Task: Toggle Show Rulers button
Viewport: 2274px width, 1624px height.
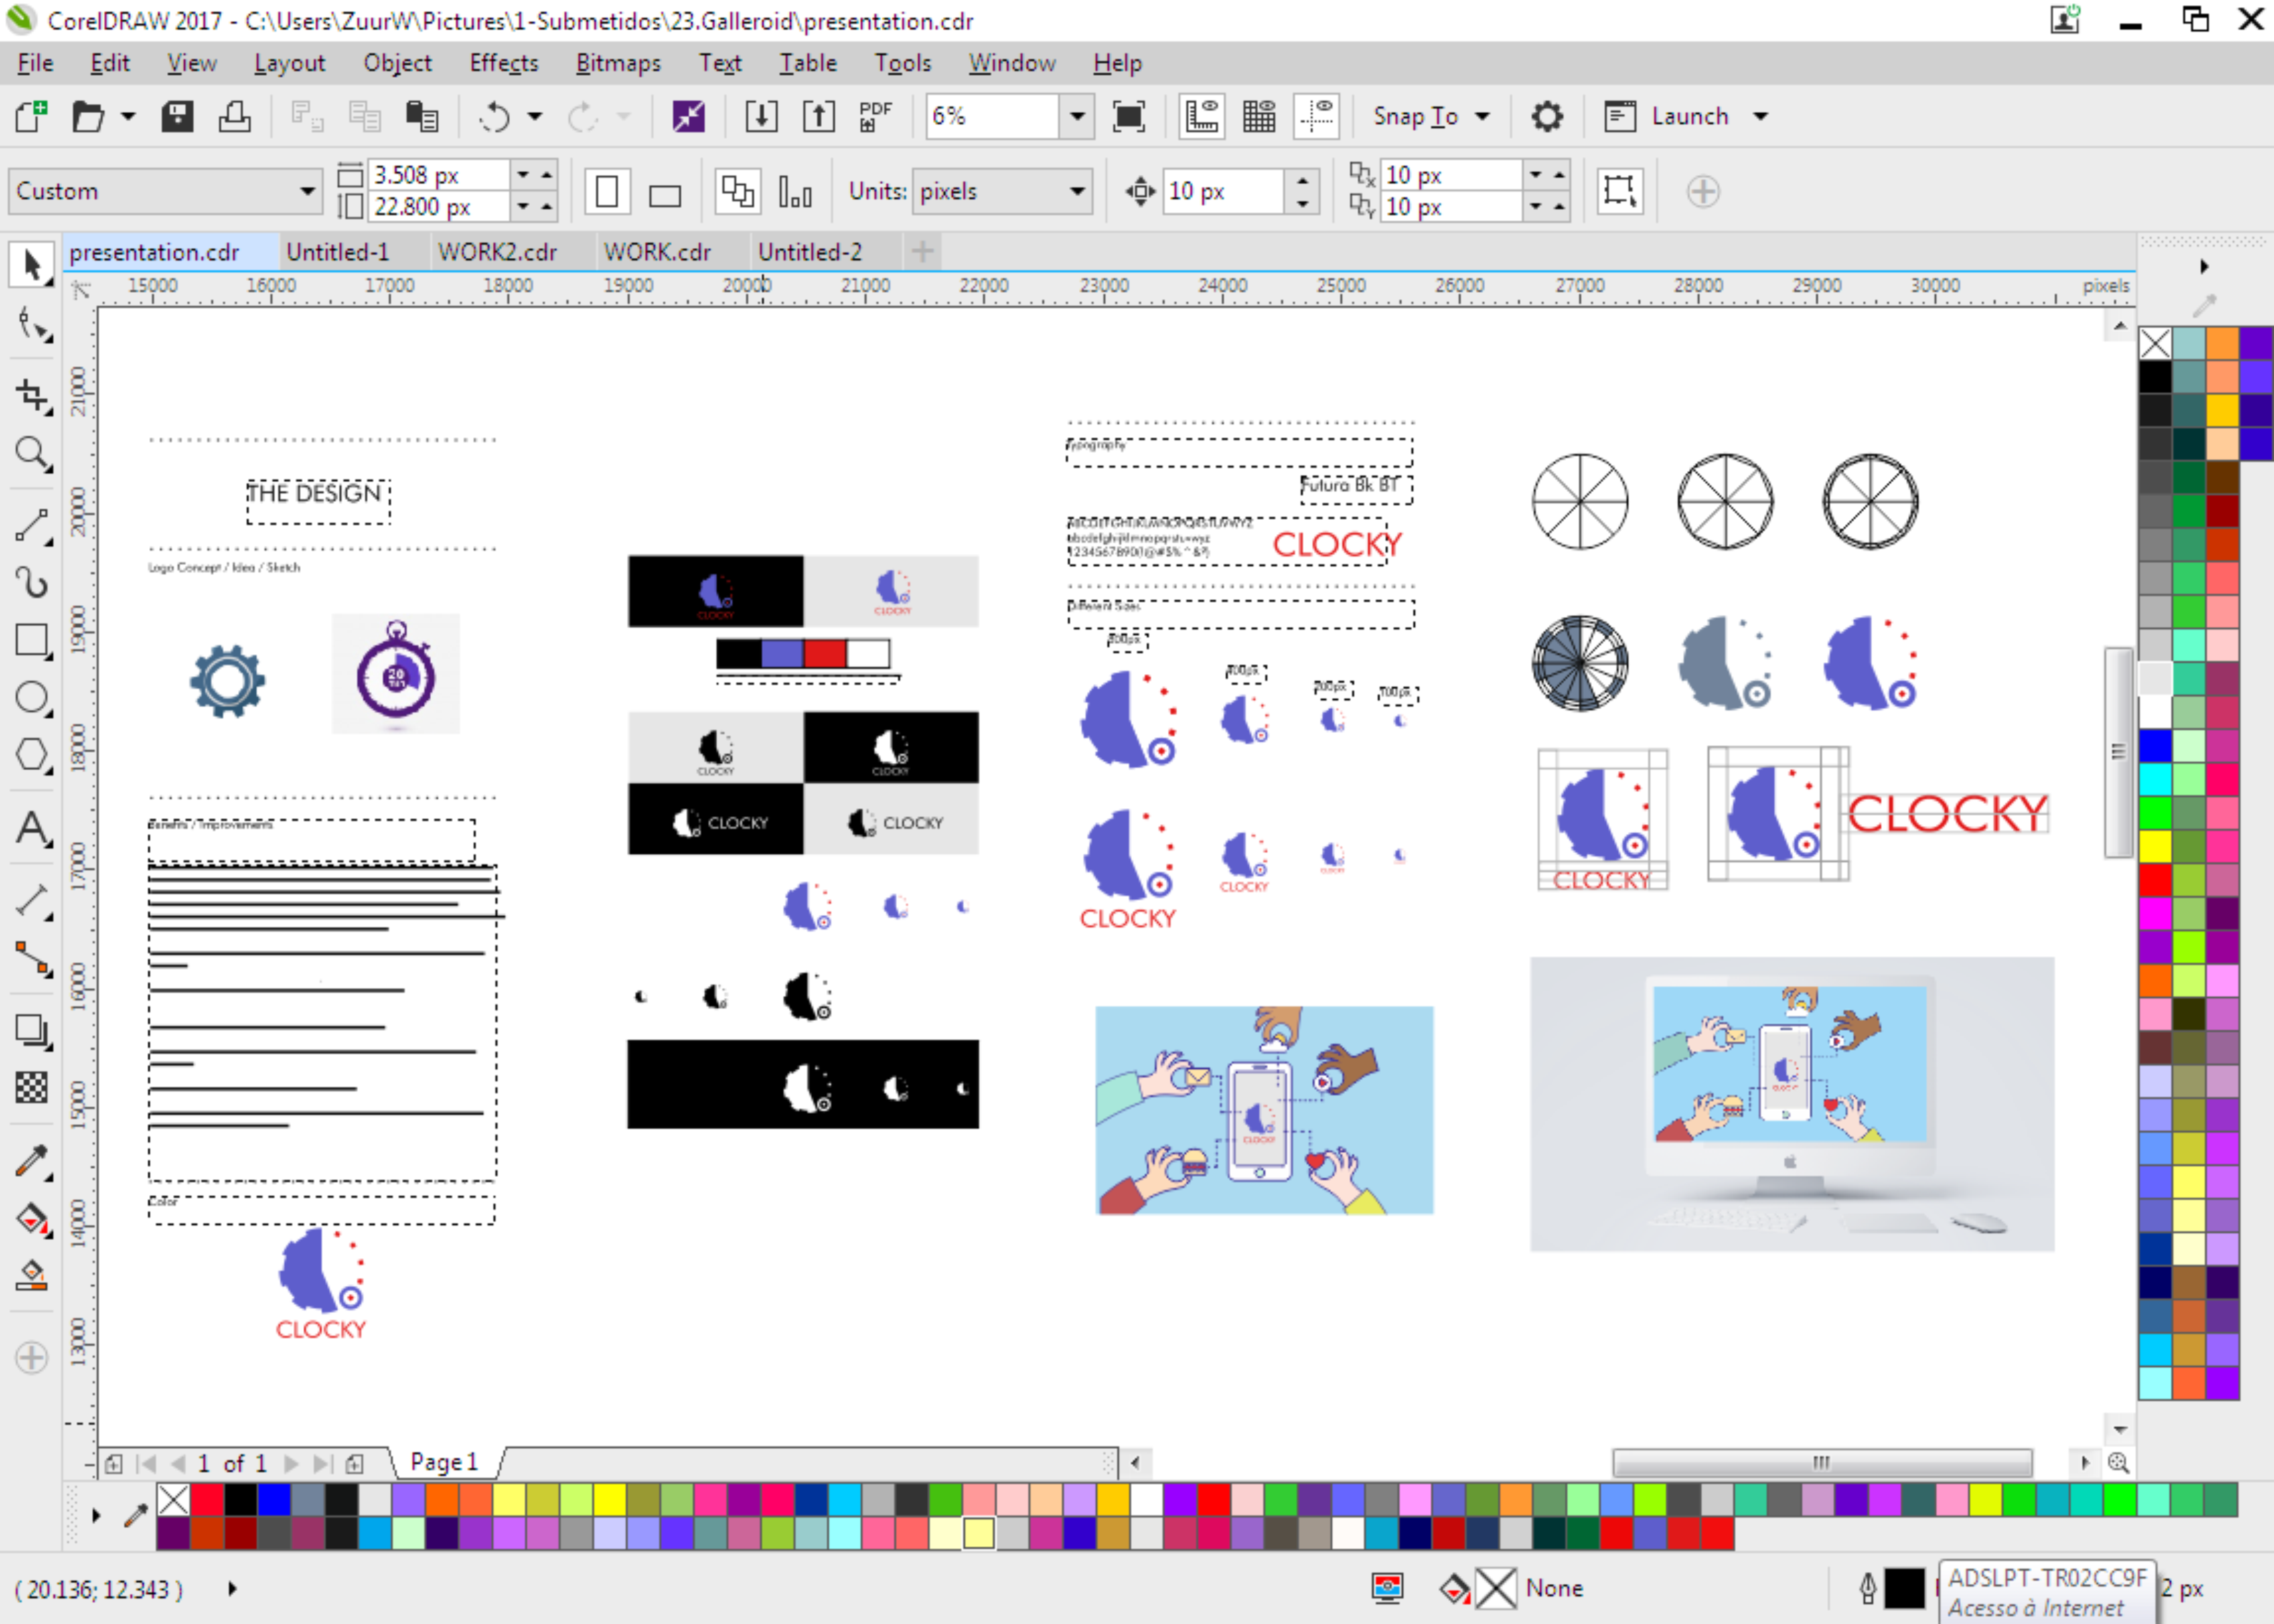Action: pos(1201,117)
